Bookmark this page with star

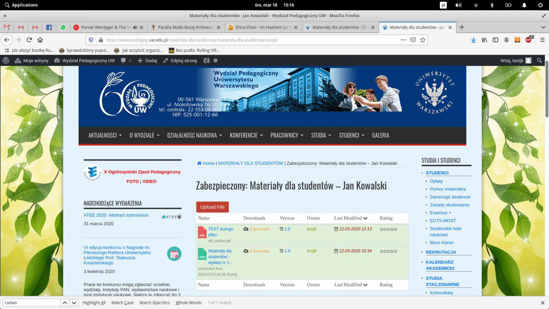423,40
